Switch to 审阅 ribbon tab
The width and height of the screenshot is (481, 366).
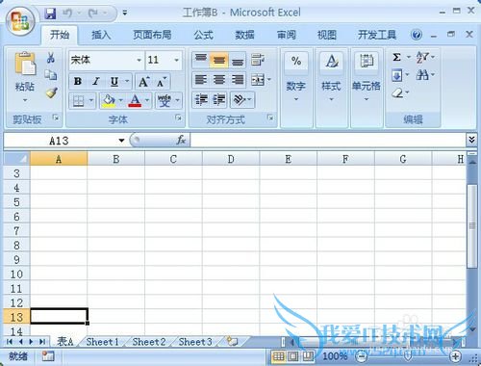(x=286, y=35)
